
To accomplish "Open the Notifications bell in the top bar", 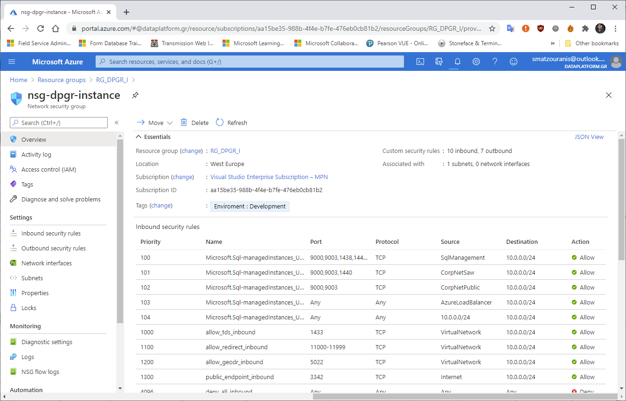I will (x=457, y=61).
